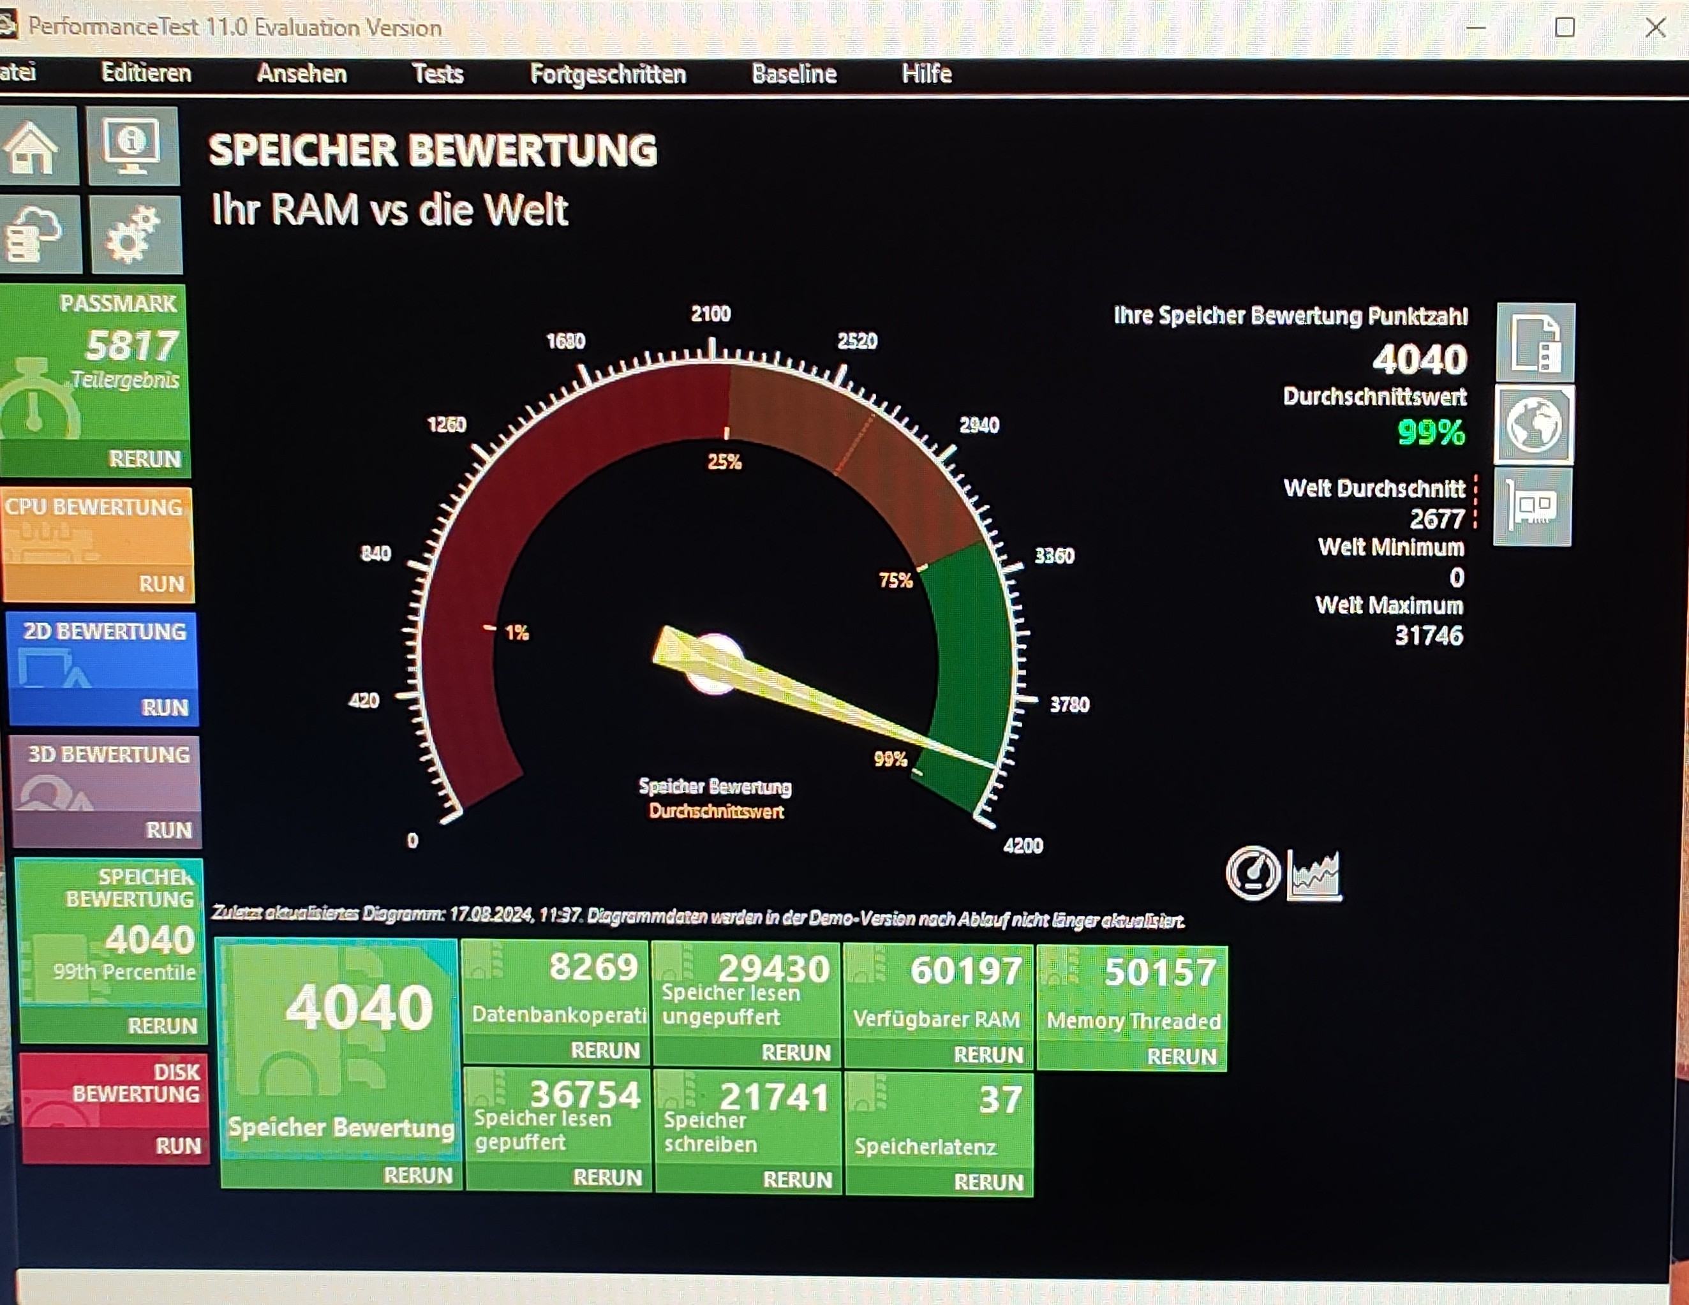The image size is (1689, 1305).
Task: Rerun the Speicherlatenz test
Action: 988,1182
